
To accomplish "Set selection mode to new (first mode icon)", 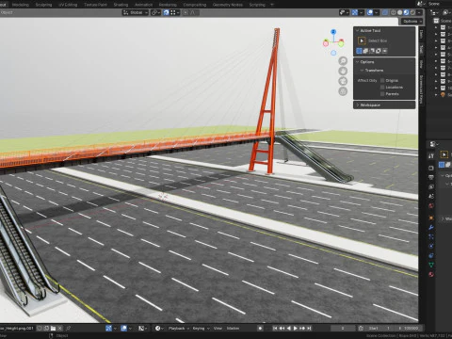I will tap(359, 51).
